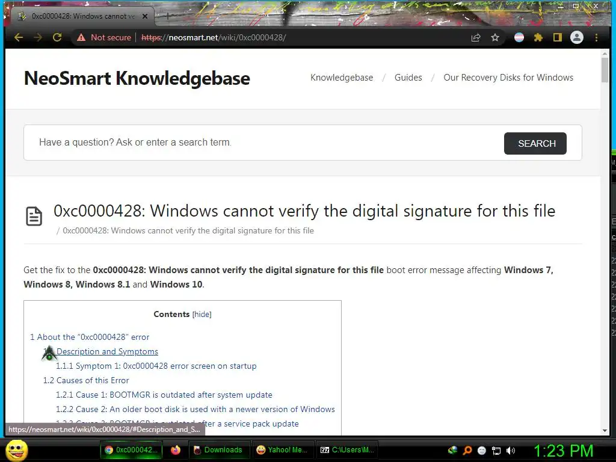Click the round face tray icon
616x462 pixels.
pyautogui.click(x=482, y=451)
